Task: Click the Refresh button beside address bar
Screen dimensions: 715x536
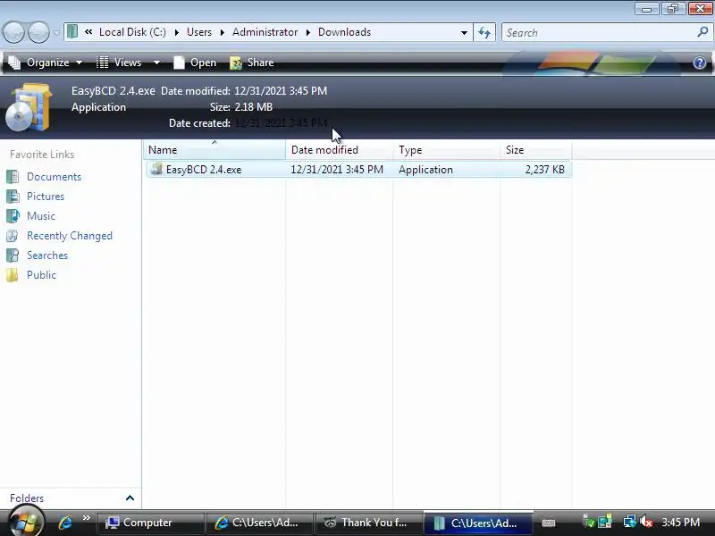Action: tap(484, 32)
